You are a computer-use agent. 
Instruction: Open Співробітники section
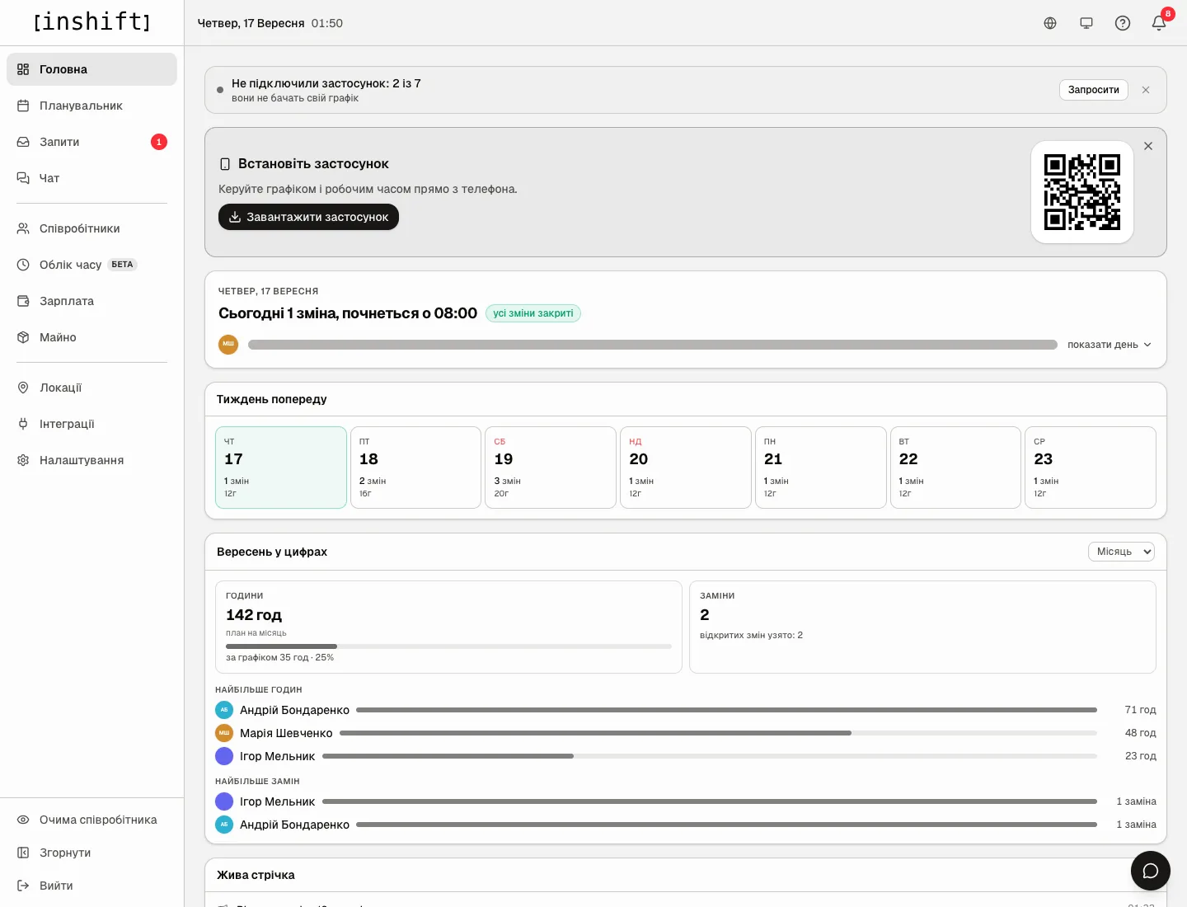91,228
